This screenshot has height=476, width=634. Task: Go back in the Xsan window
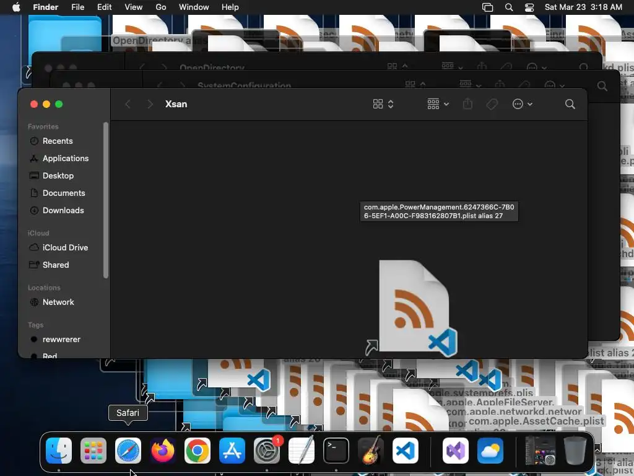pyautogui.click(x=128, y=104)
